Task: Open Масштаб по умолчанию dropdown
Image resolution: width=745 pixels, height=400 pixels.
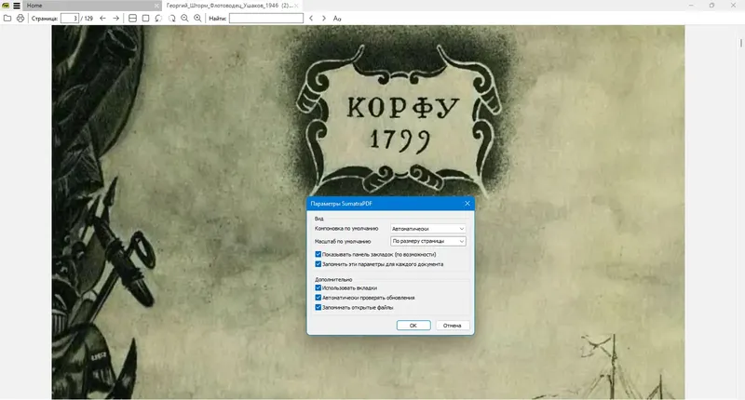Action: tap(427, 241)
